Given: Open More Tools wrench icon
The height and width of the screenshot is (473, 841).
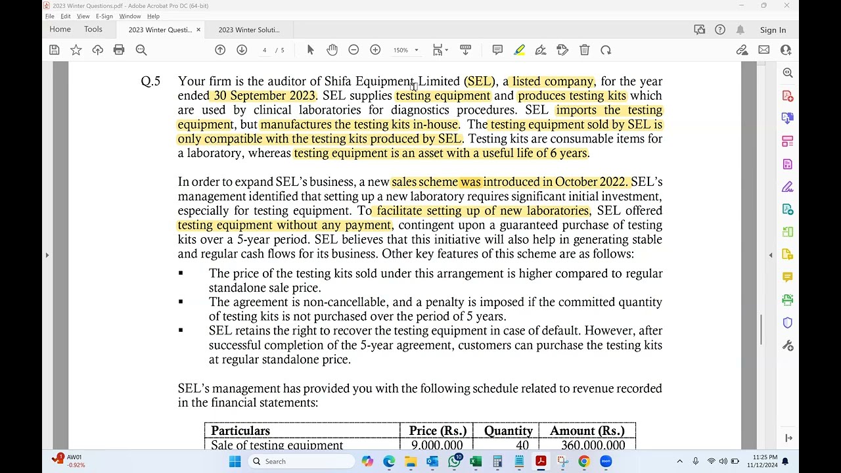Looking at the screenshot, I should pos(788,346).
